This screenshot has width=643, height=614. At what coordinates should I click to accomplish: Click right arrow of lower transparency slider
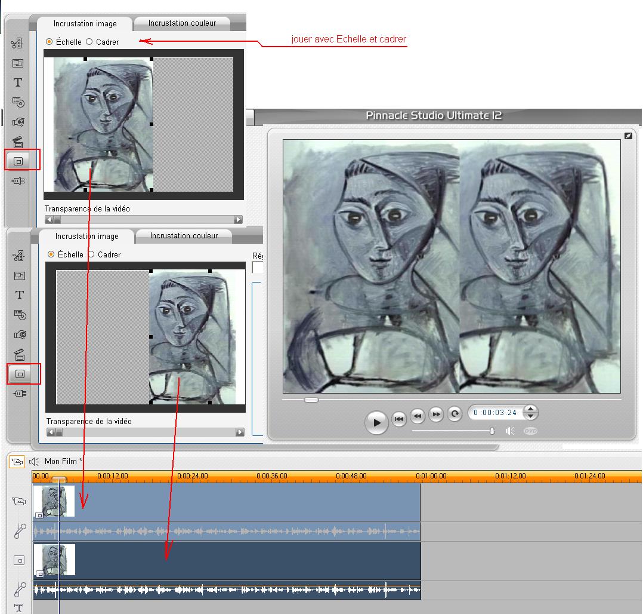pos(240,432)
